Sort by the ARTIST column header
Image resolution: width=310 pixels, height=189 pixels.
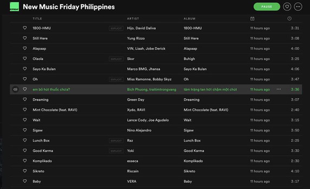(133, 19)
